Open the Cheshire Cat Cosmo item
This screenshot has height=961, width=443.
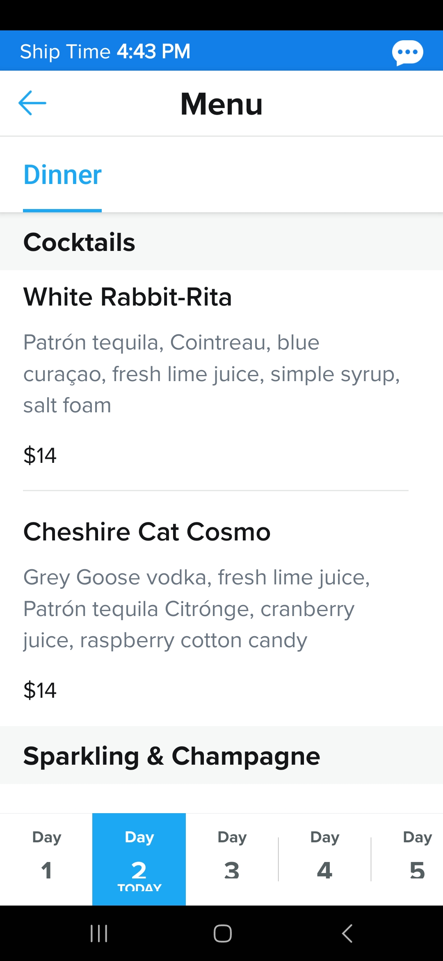[x=147, y=532]
